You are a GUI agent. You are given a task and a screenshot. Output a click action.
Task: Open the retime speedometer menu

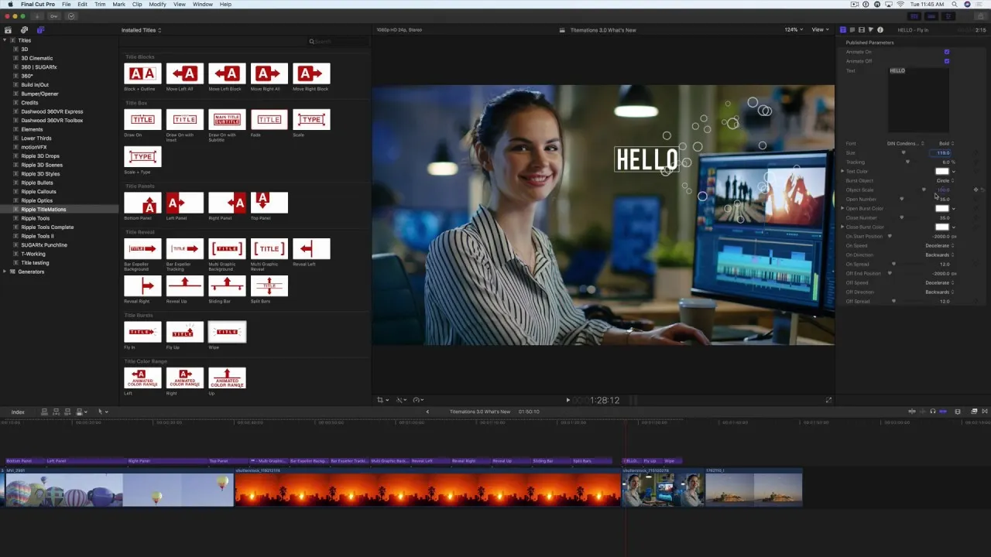(x=418, y=400)
